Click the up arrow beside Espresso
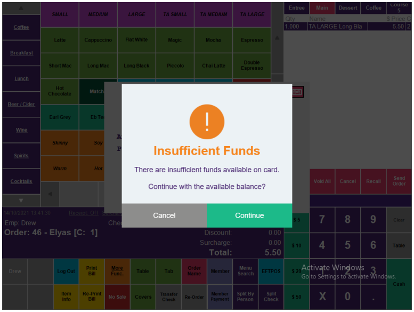 (277, 38)
